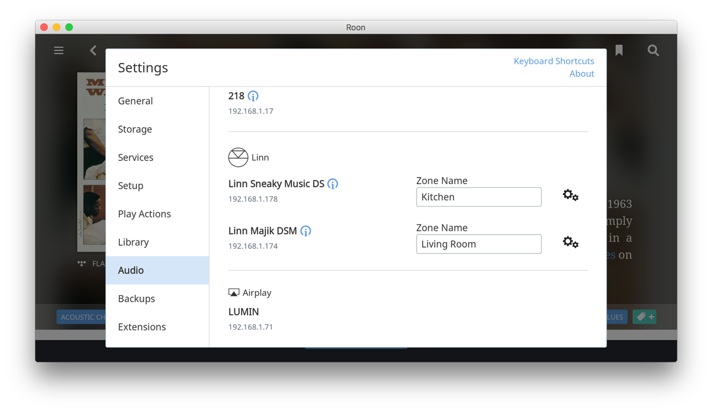Open the bookmark icon
Image resolution: width=712 pixels, height=408 pixels.
[619, 50]
